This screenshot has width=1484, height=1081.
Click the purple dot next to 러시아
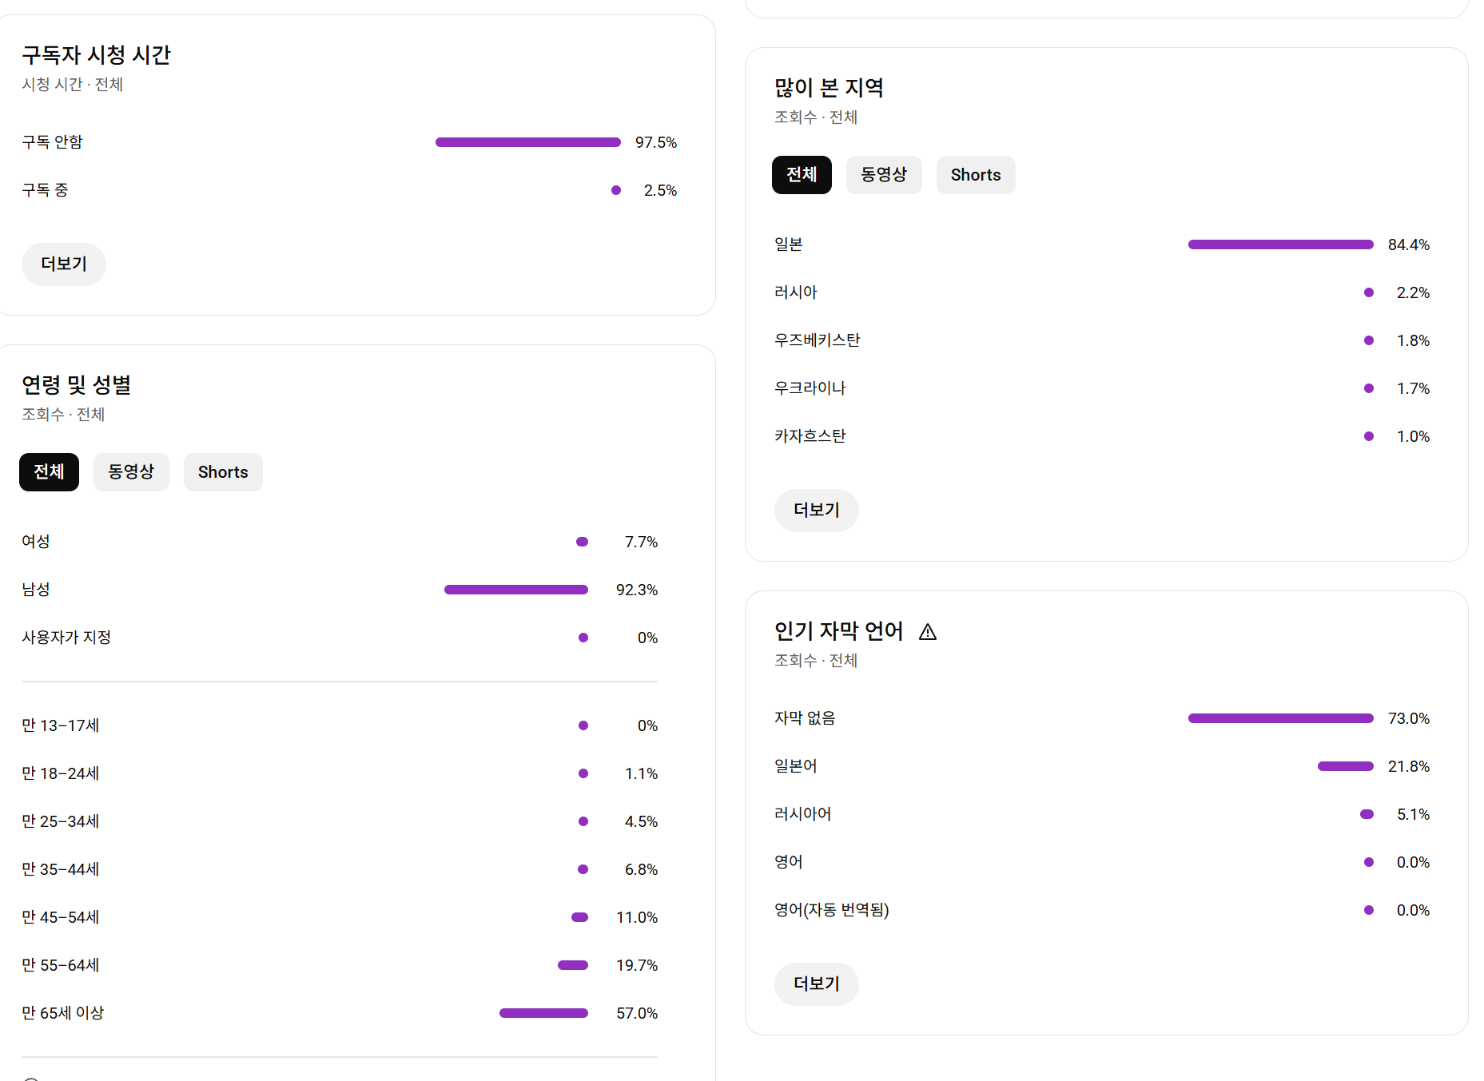(1369, 292)
